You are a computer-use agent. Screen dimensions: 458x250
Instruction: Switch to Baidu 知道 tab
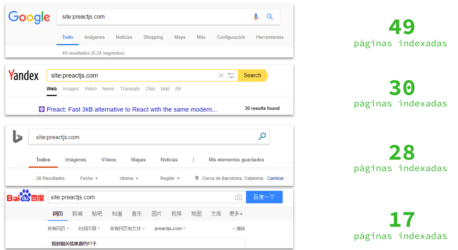[x=117, y=214]
